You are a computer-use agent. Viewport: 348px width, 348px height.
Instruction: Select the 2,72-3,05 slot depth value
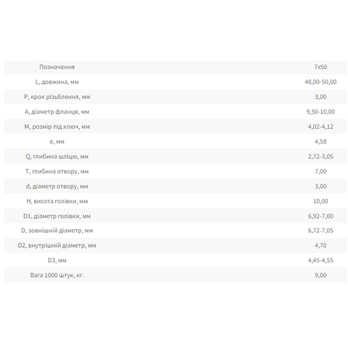coord(320,157)
